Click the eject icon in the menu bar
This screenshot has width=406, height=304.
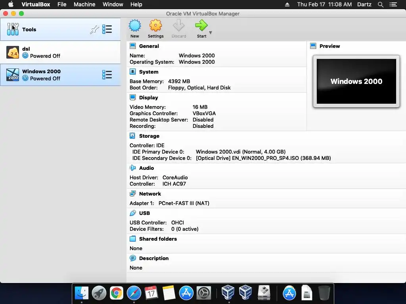(x=287, y=4)
